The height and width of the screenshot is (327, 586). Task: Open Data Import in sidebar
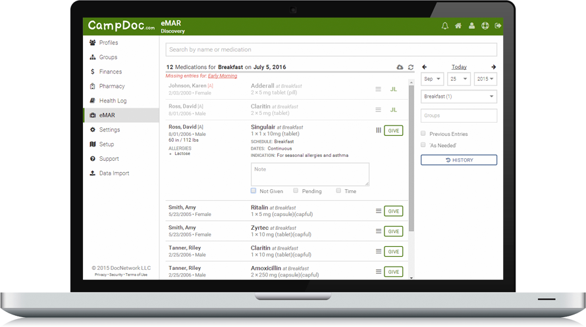tap(121, 173)
